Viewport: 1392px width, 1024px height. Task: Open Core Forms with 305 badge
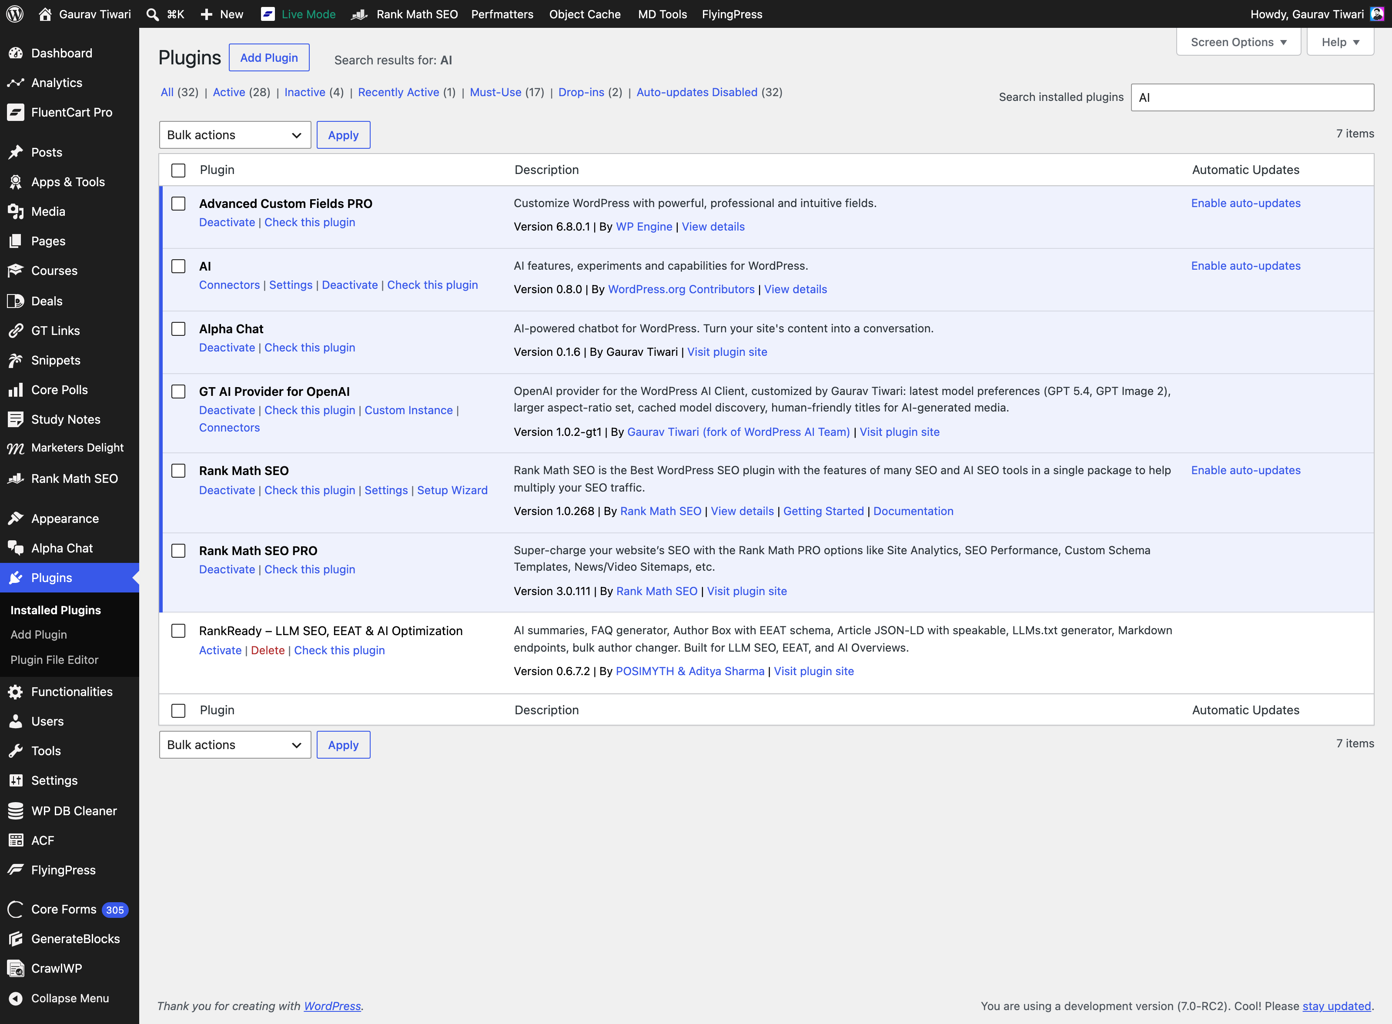[70, 909]
